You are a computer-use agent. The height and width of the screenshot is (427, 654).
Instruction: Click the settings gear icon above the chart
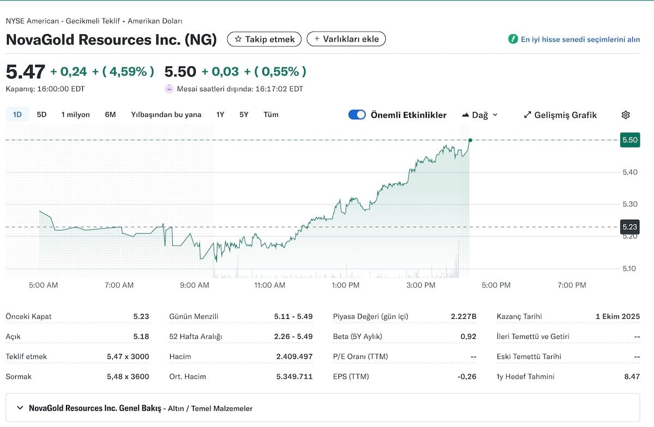(626, 115)
